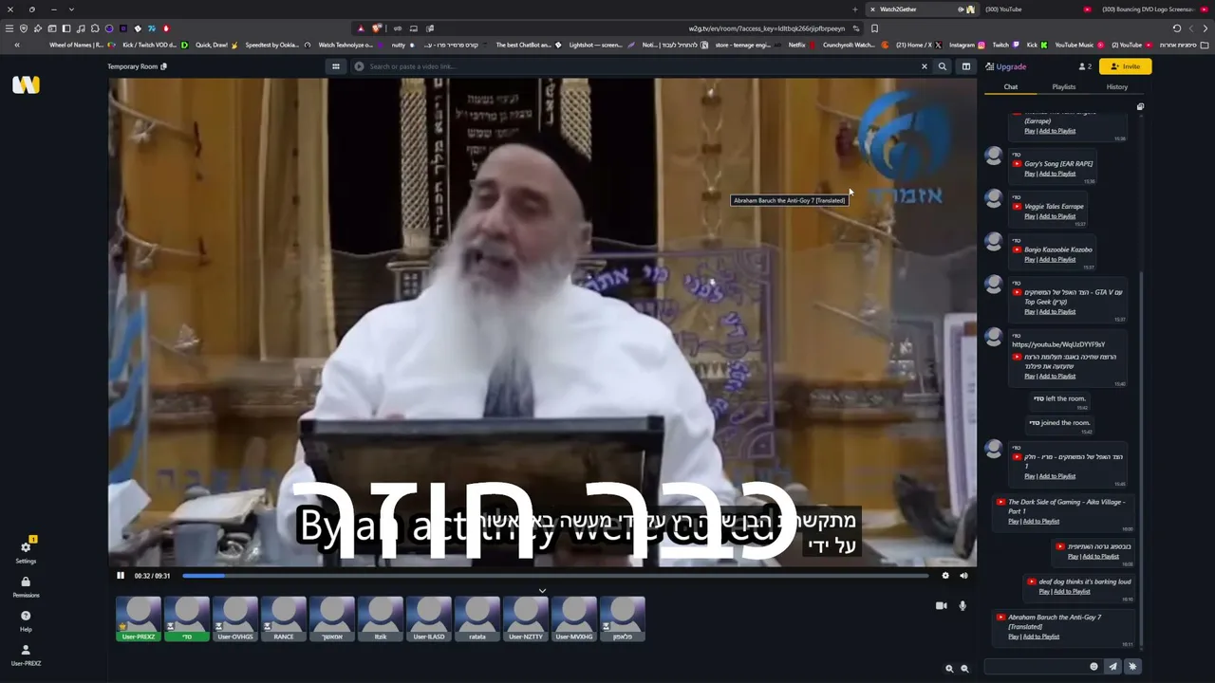Toggle the webcam camera button
This screenshot has height=683, width=1215.
[942, 605]
